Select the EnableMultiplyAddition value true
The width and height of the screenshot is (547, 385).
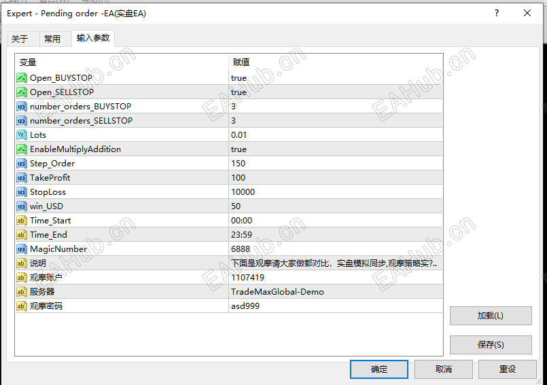(239, 149)
